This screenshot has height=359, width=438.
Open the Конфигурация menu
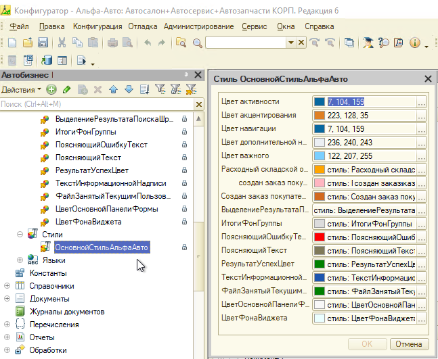pos(97,26)
